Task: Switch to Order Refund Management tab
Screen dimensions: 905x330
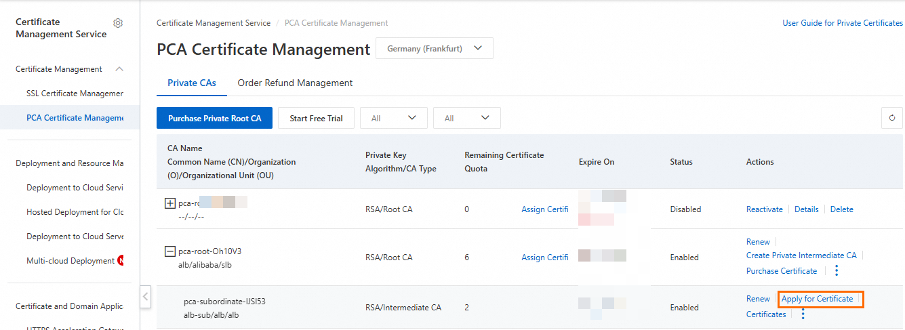Action: [x=295, y=83]
